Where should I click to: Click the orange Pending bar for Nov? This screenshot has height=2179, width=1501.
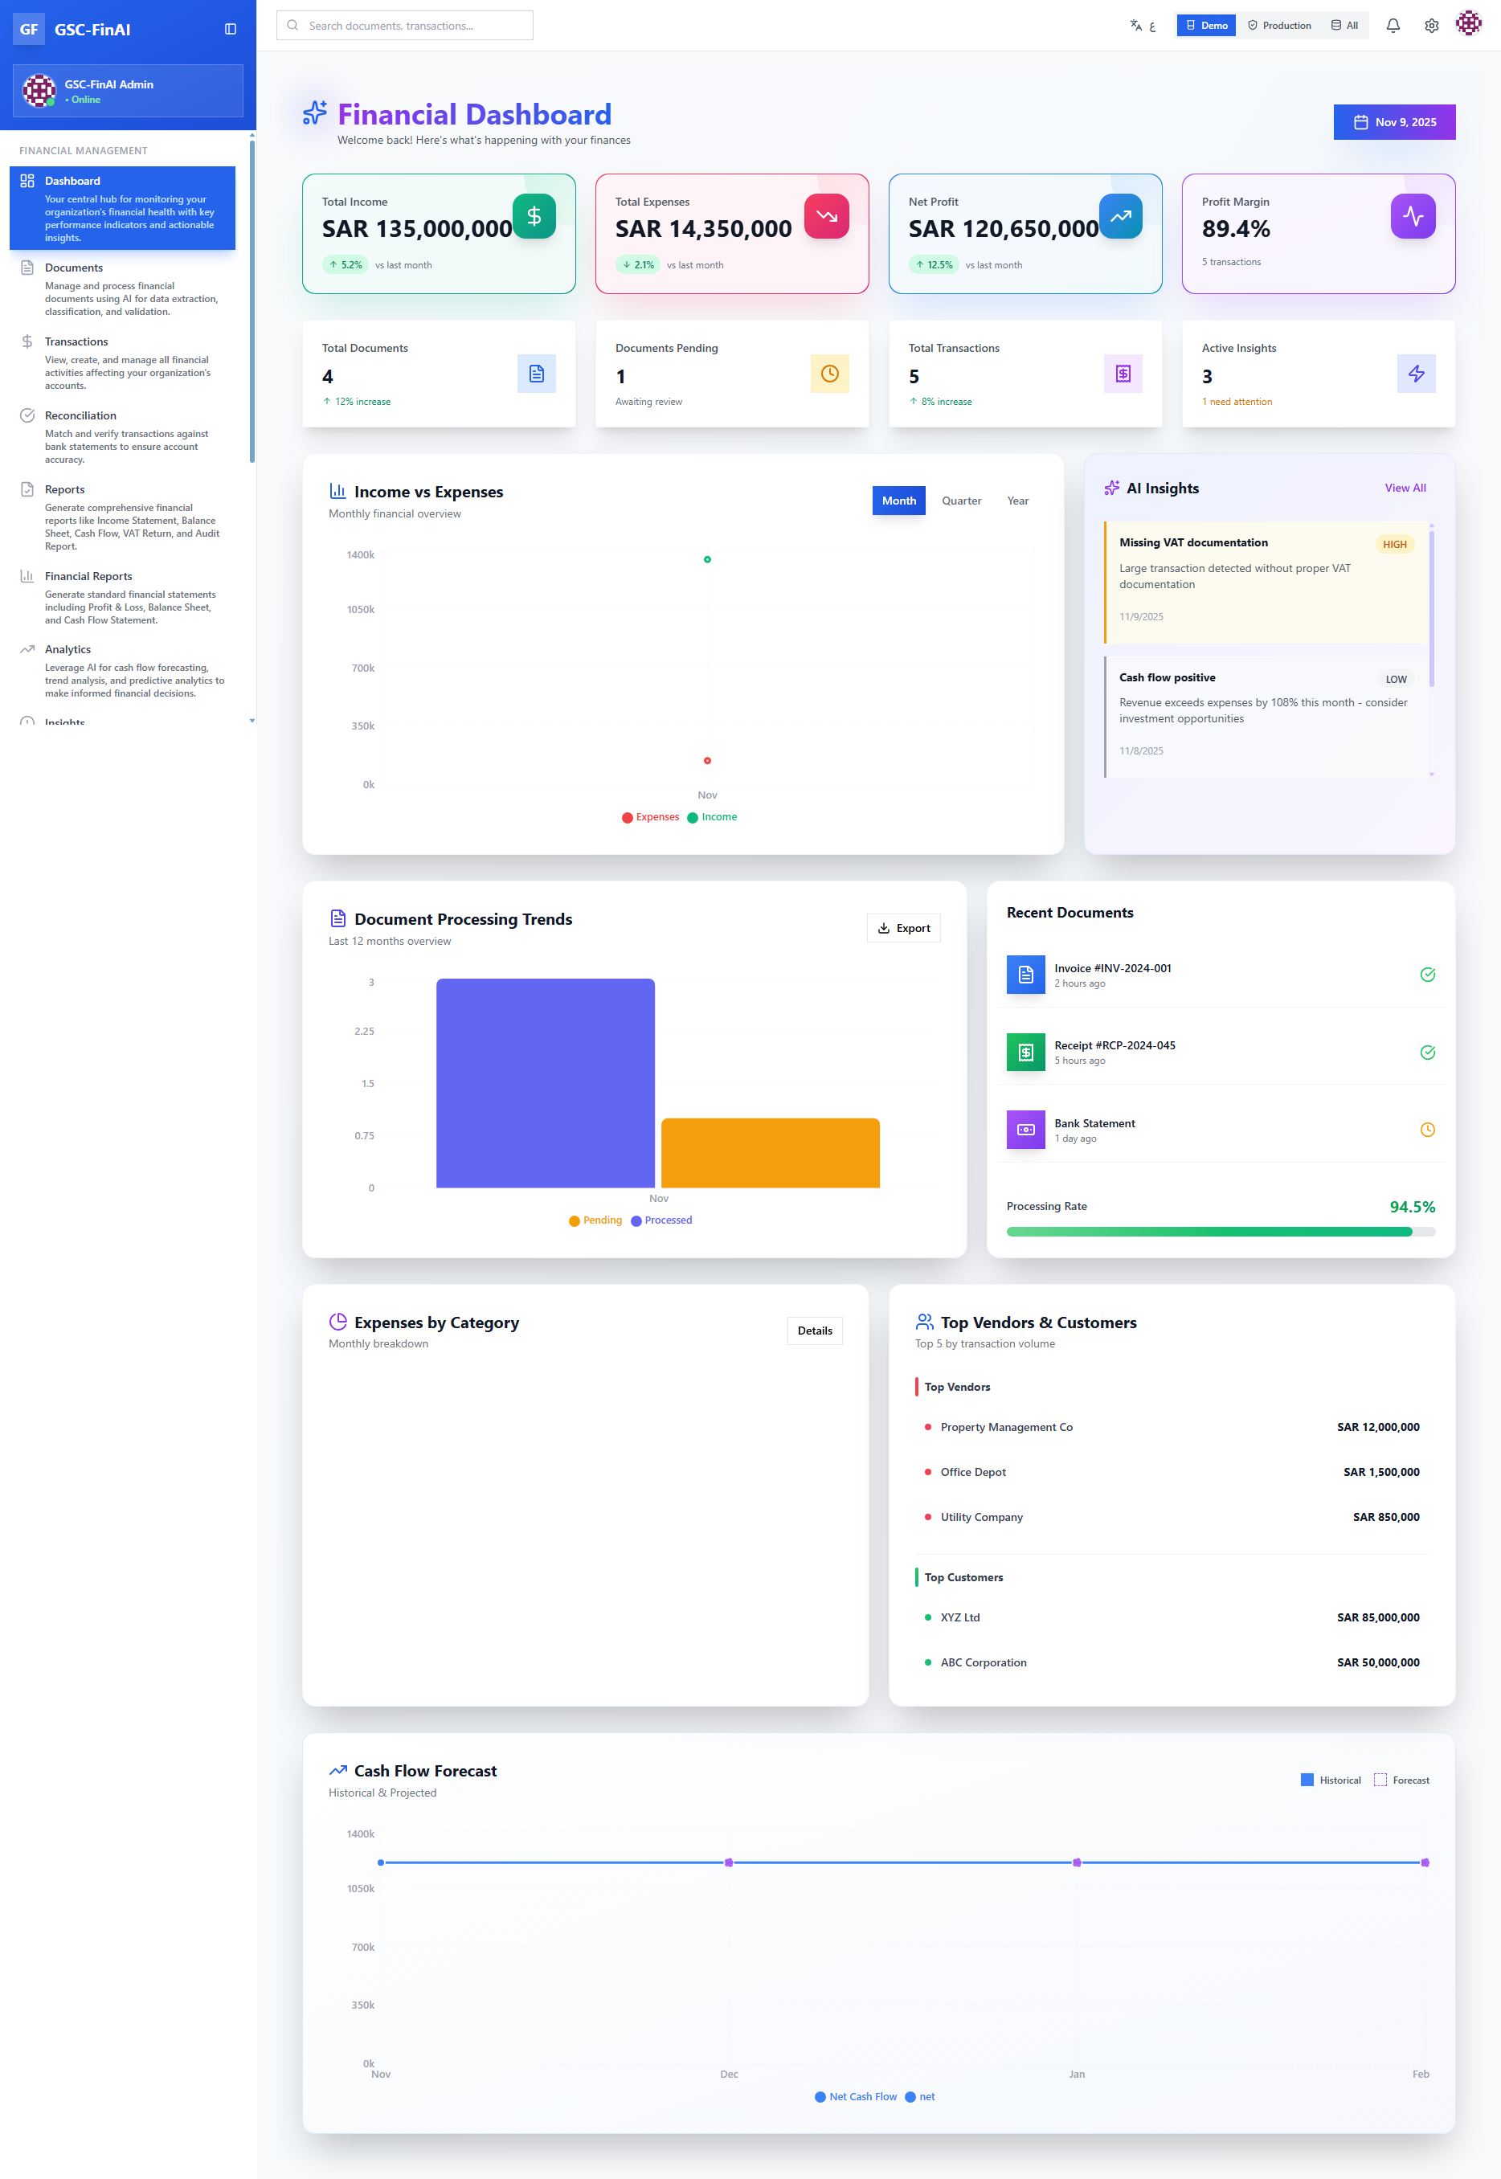tap(771, 1153)
